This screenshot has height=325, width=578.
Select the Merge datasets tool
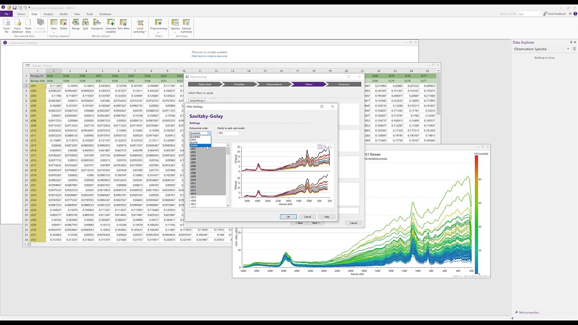[75, 25]
